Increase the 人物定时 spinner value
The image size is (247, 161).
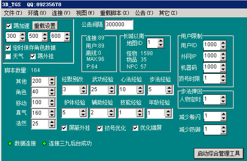(223, 97)
